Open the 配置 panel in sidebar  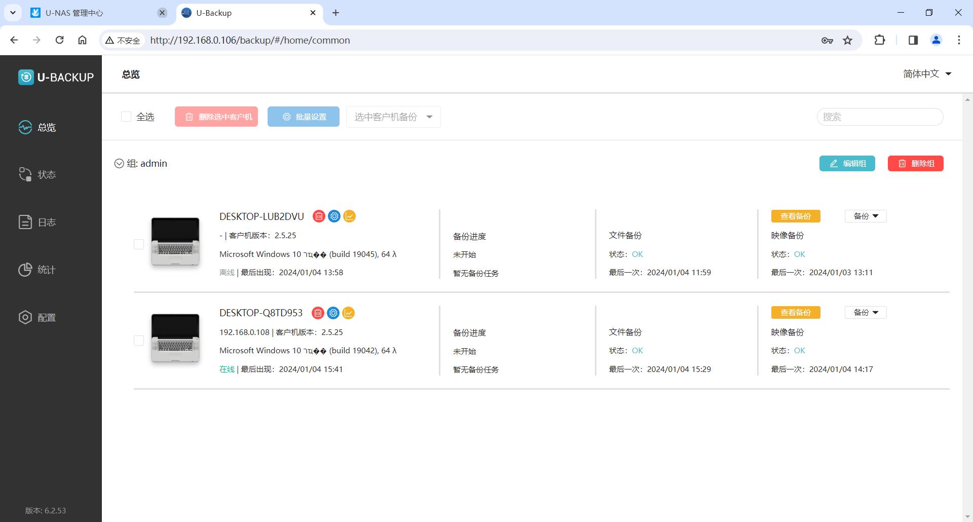click(x=46, y=317)
